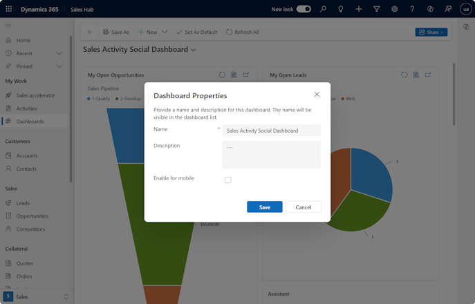Image resolution: width=475 pixels, height=304 pixels.
Task: Click the Cancel button
Action: coord(304,207)
